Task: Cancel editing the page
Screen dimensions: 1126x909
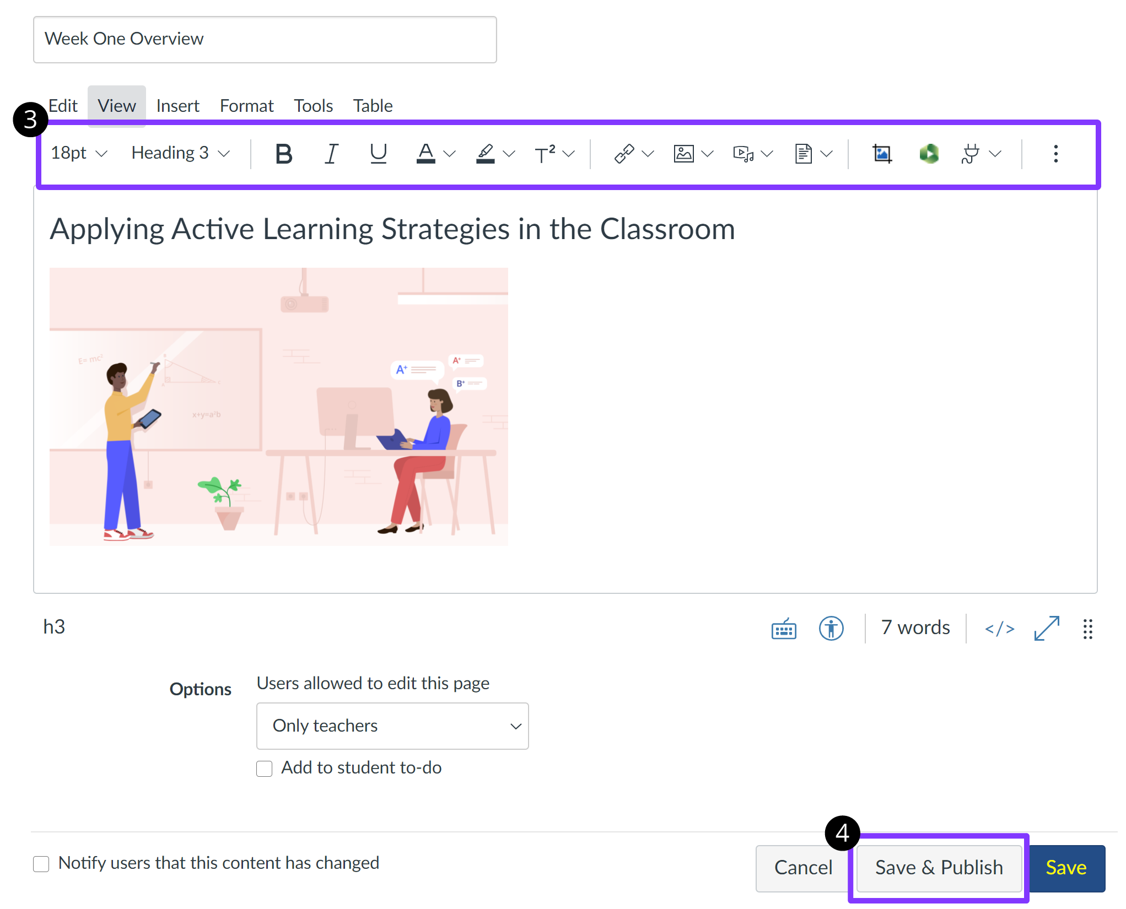Action: pos(803,867)
